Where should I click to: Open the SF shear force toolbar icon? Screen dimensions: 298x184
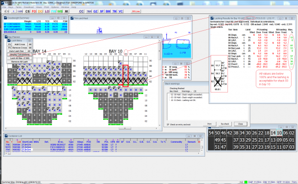(x=102, y=11)
